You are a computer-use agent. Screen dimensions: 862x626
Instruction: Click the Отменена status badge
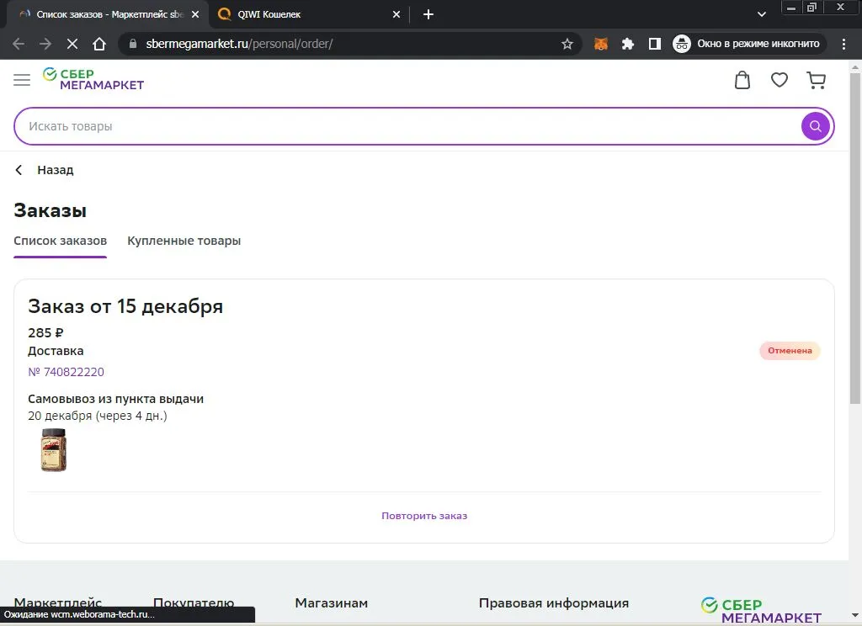[x=790, y=351]
